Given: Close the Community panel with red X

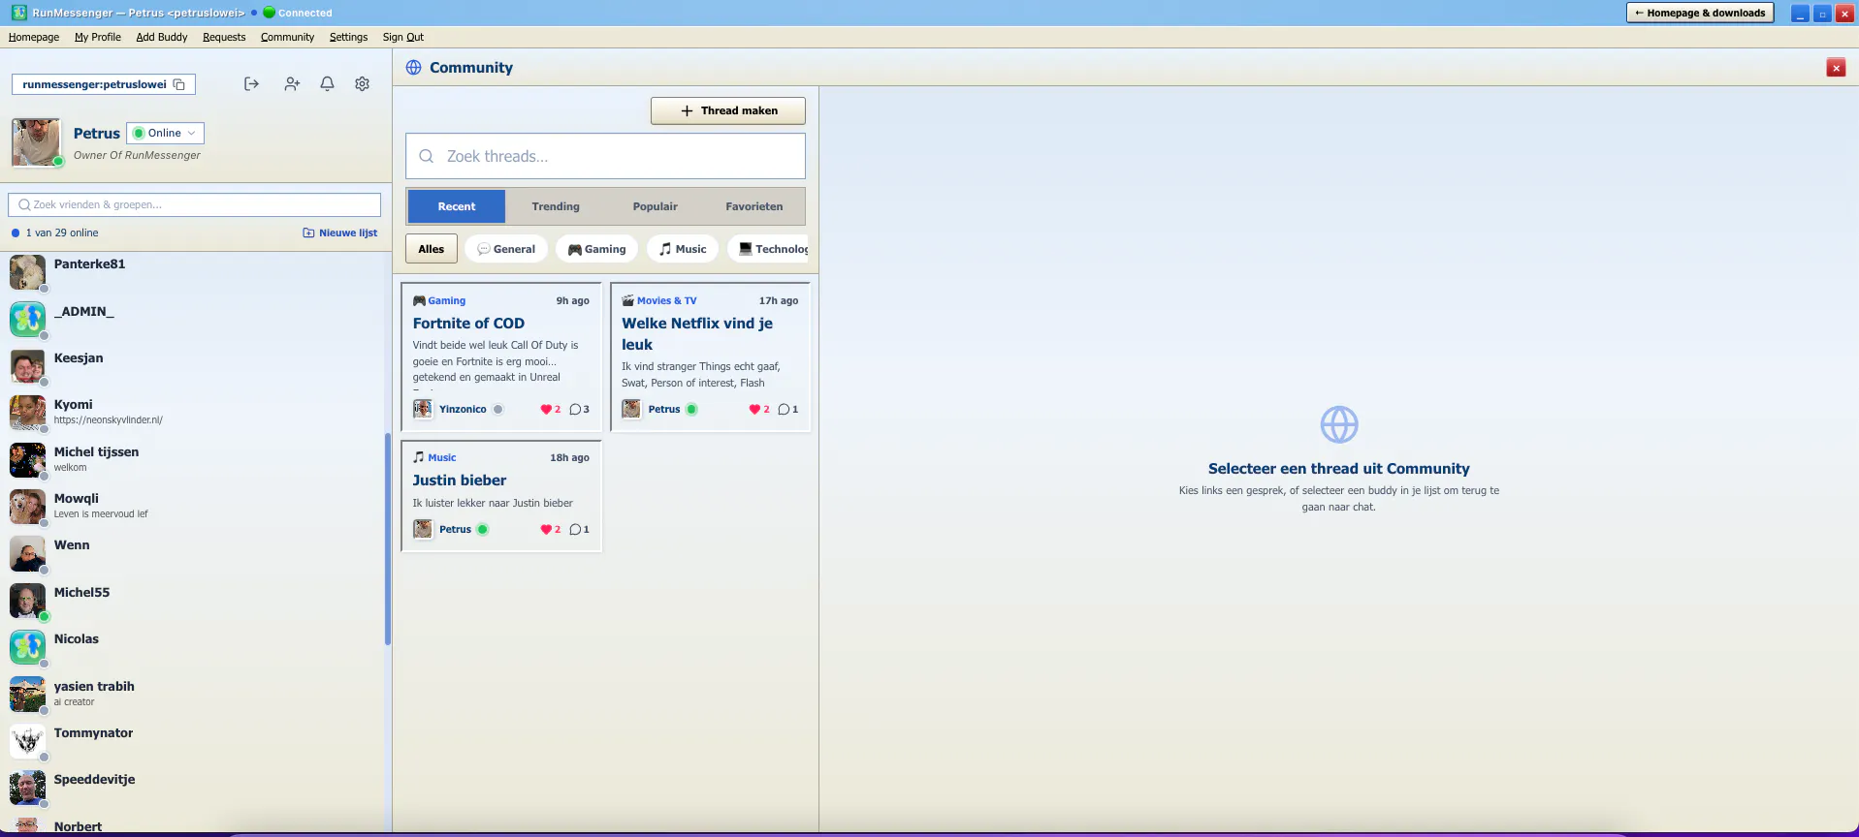Looking at the screenshot, I should (1836, 68).
